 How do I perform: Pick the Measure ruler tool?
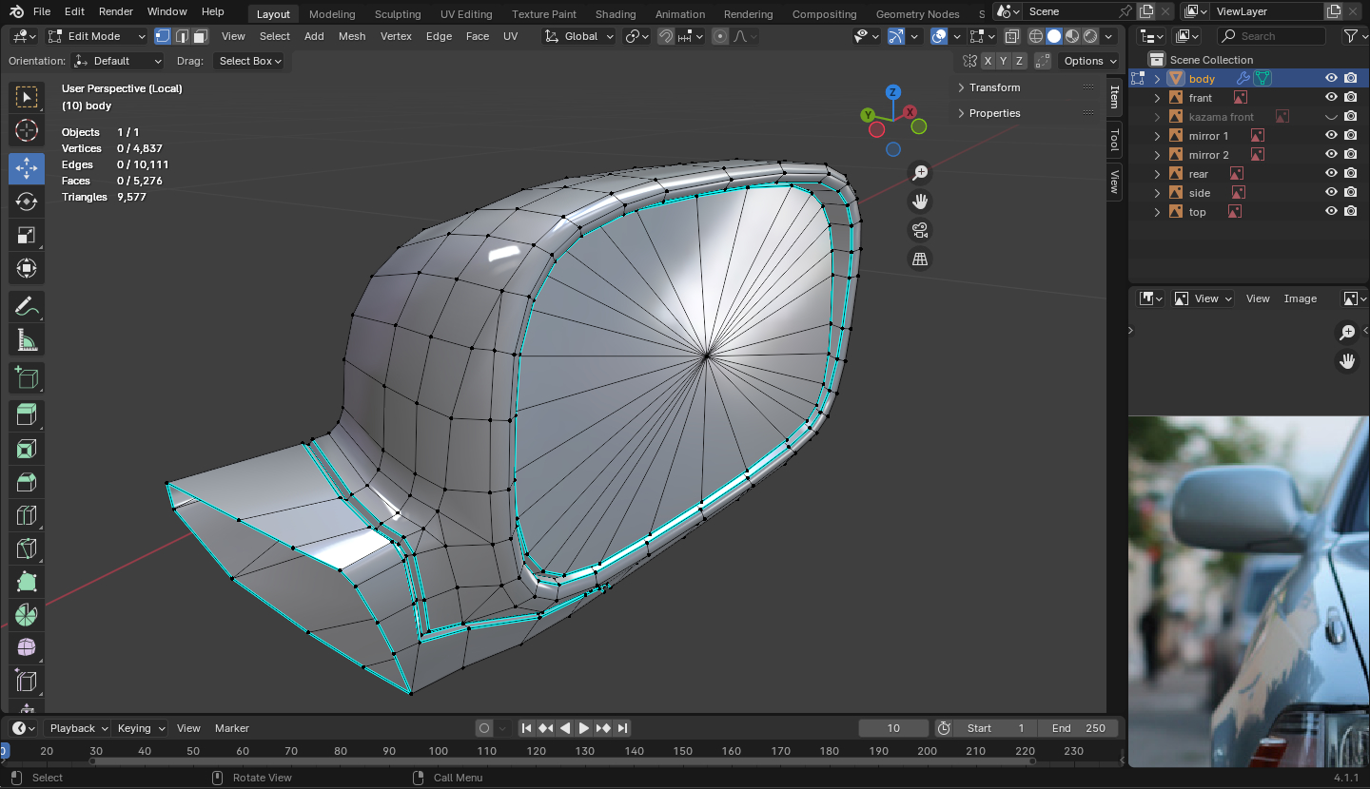coord(27,339)
